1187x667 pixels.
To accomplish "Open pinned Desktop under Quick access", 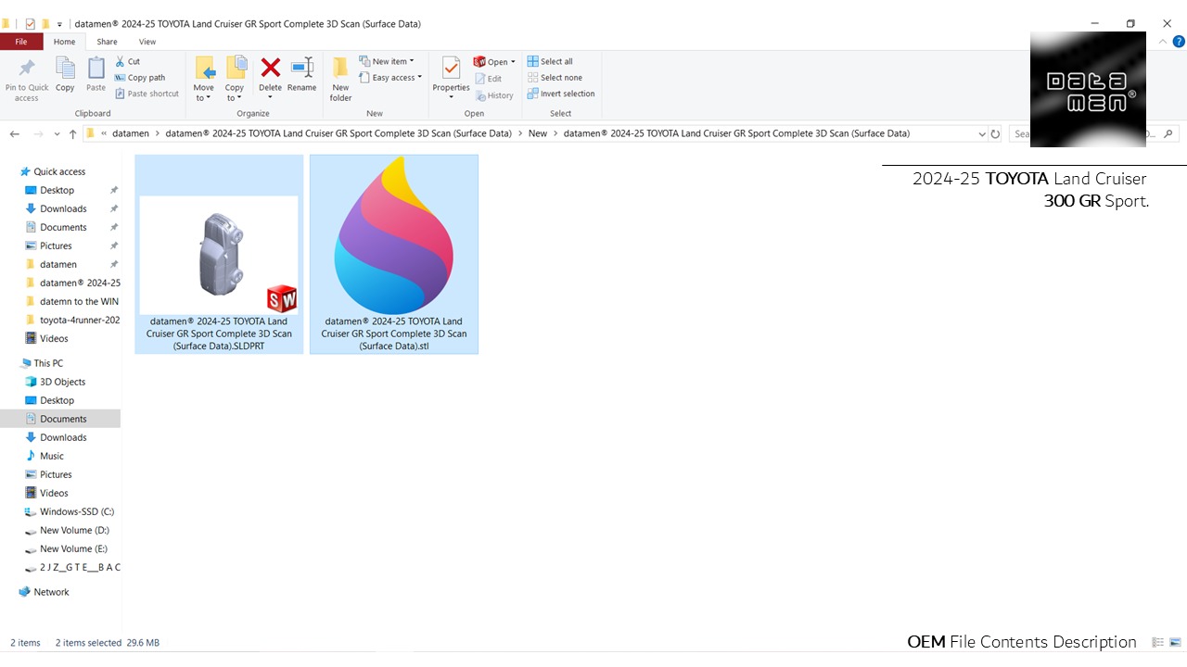I will pos(57,190).
